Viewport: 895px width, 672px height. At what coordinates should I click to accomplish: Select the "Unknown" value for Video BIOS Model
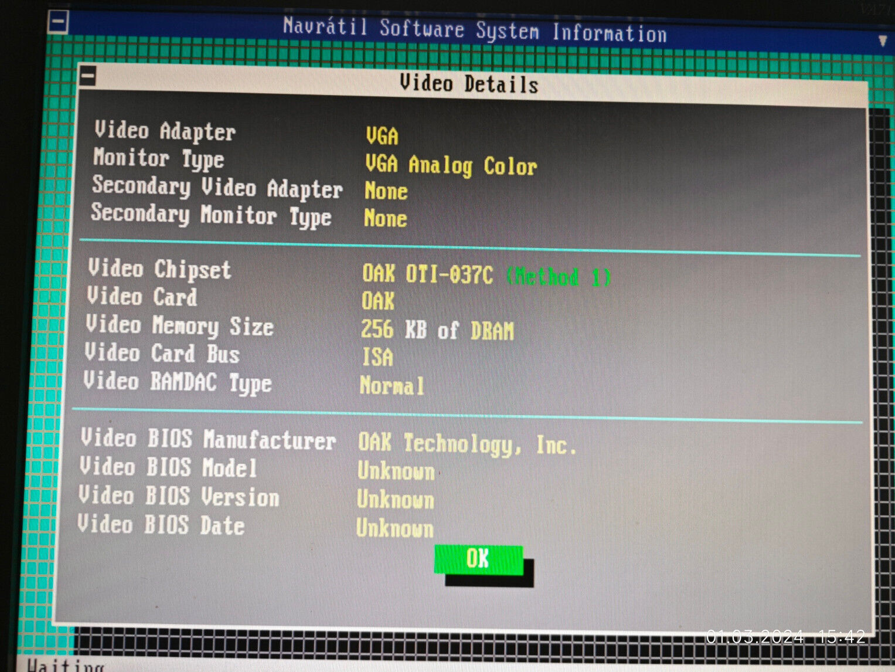396,471
